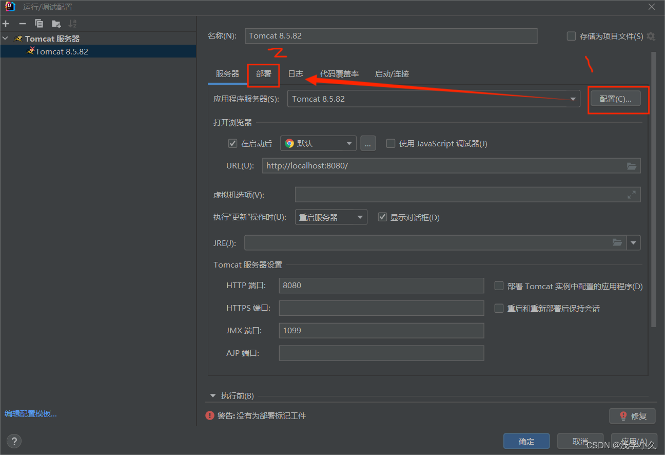The image size is (665, 455).
Task: Click the HTTP 端口 field
Action: coord(381,286)
